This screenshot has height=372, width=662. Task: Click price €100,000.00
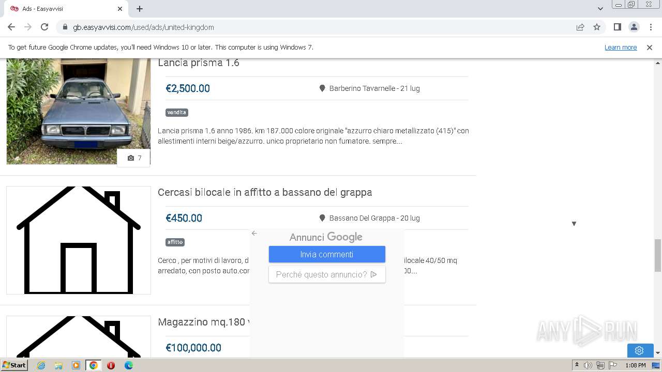tap(193, 348)
